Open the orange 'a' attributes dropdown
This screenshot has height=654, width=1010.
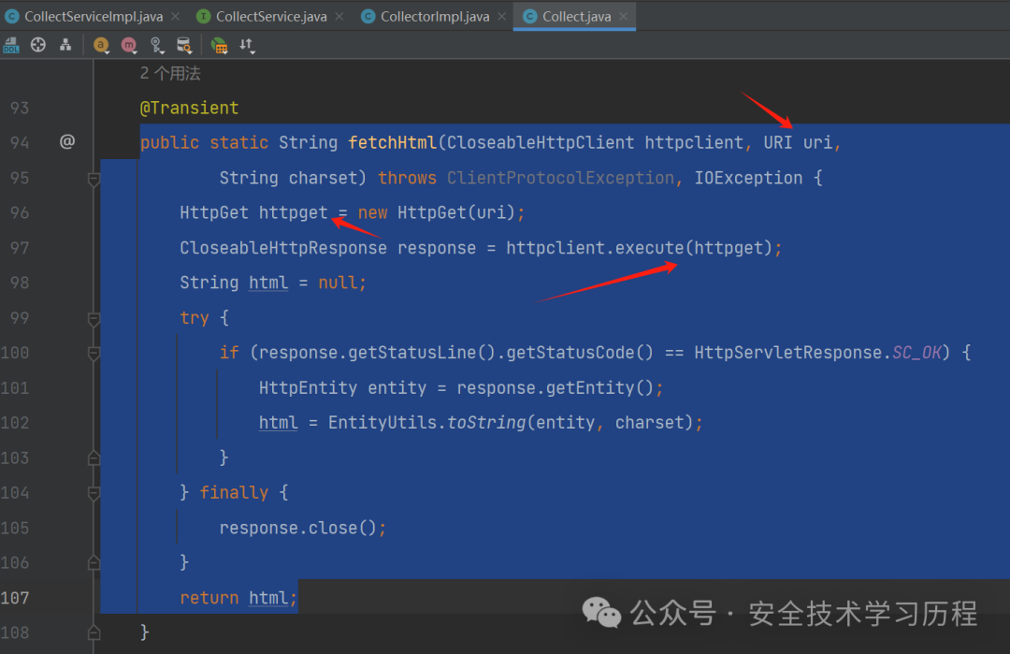tap(101, 45)
